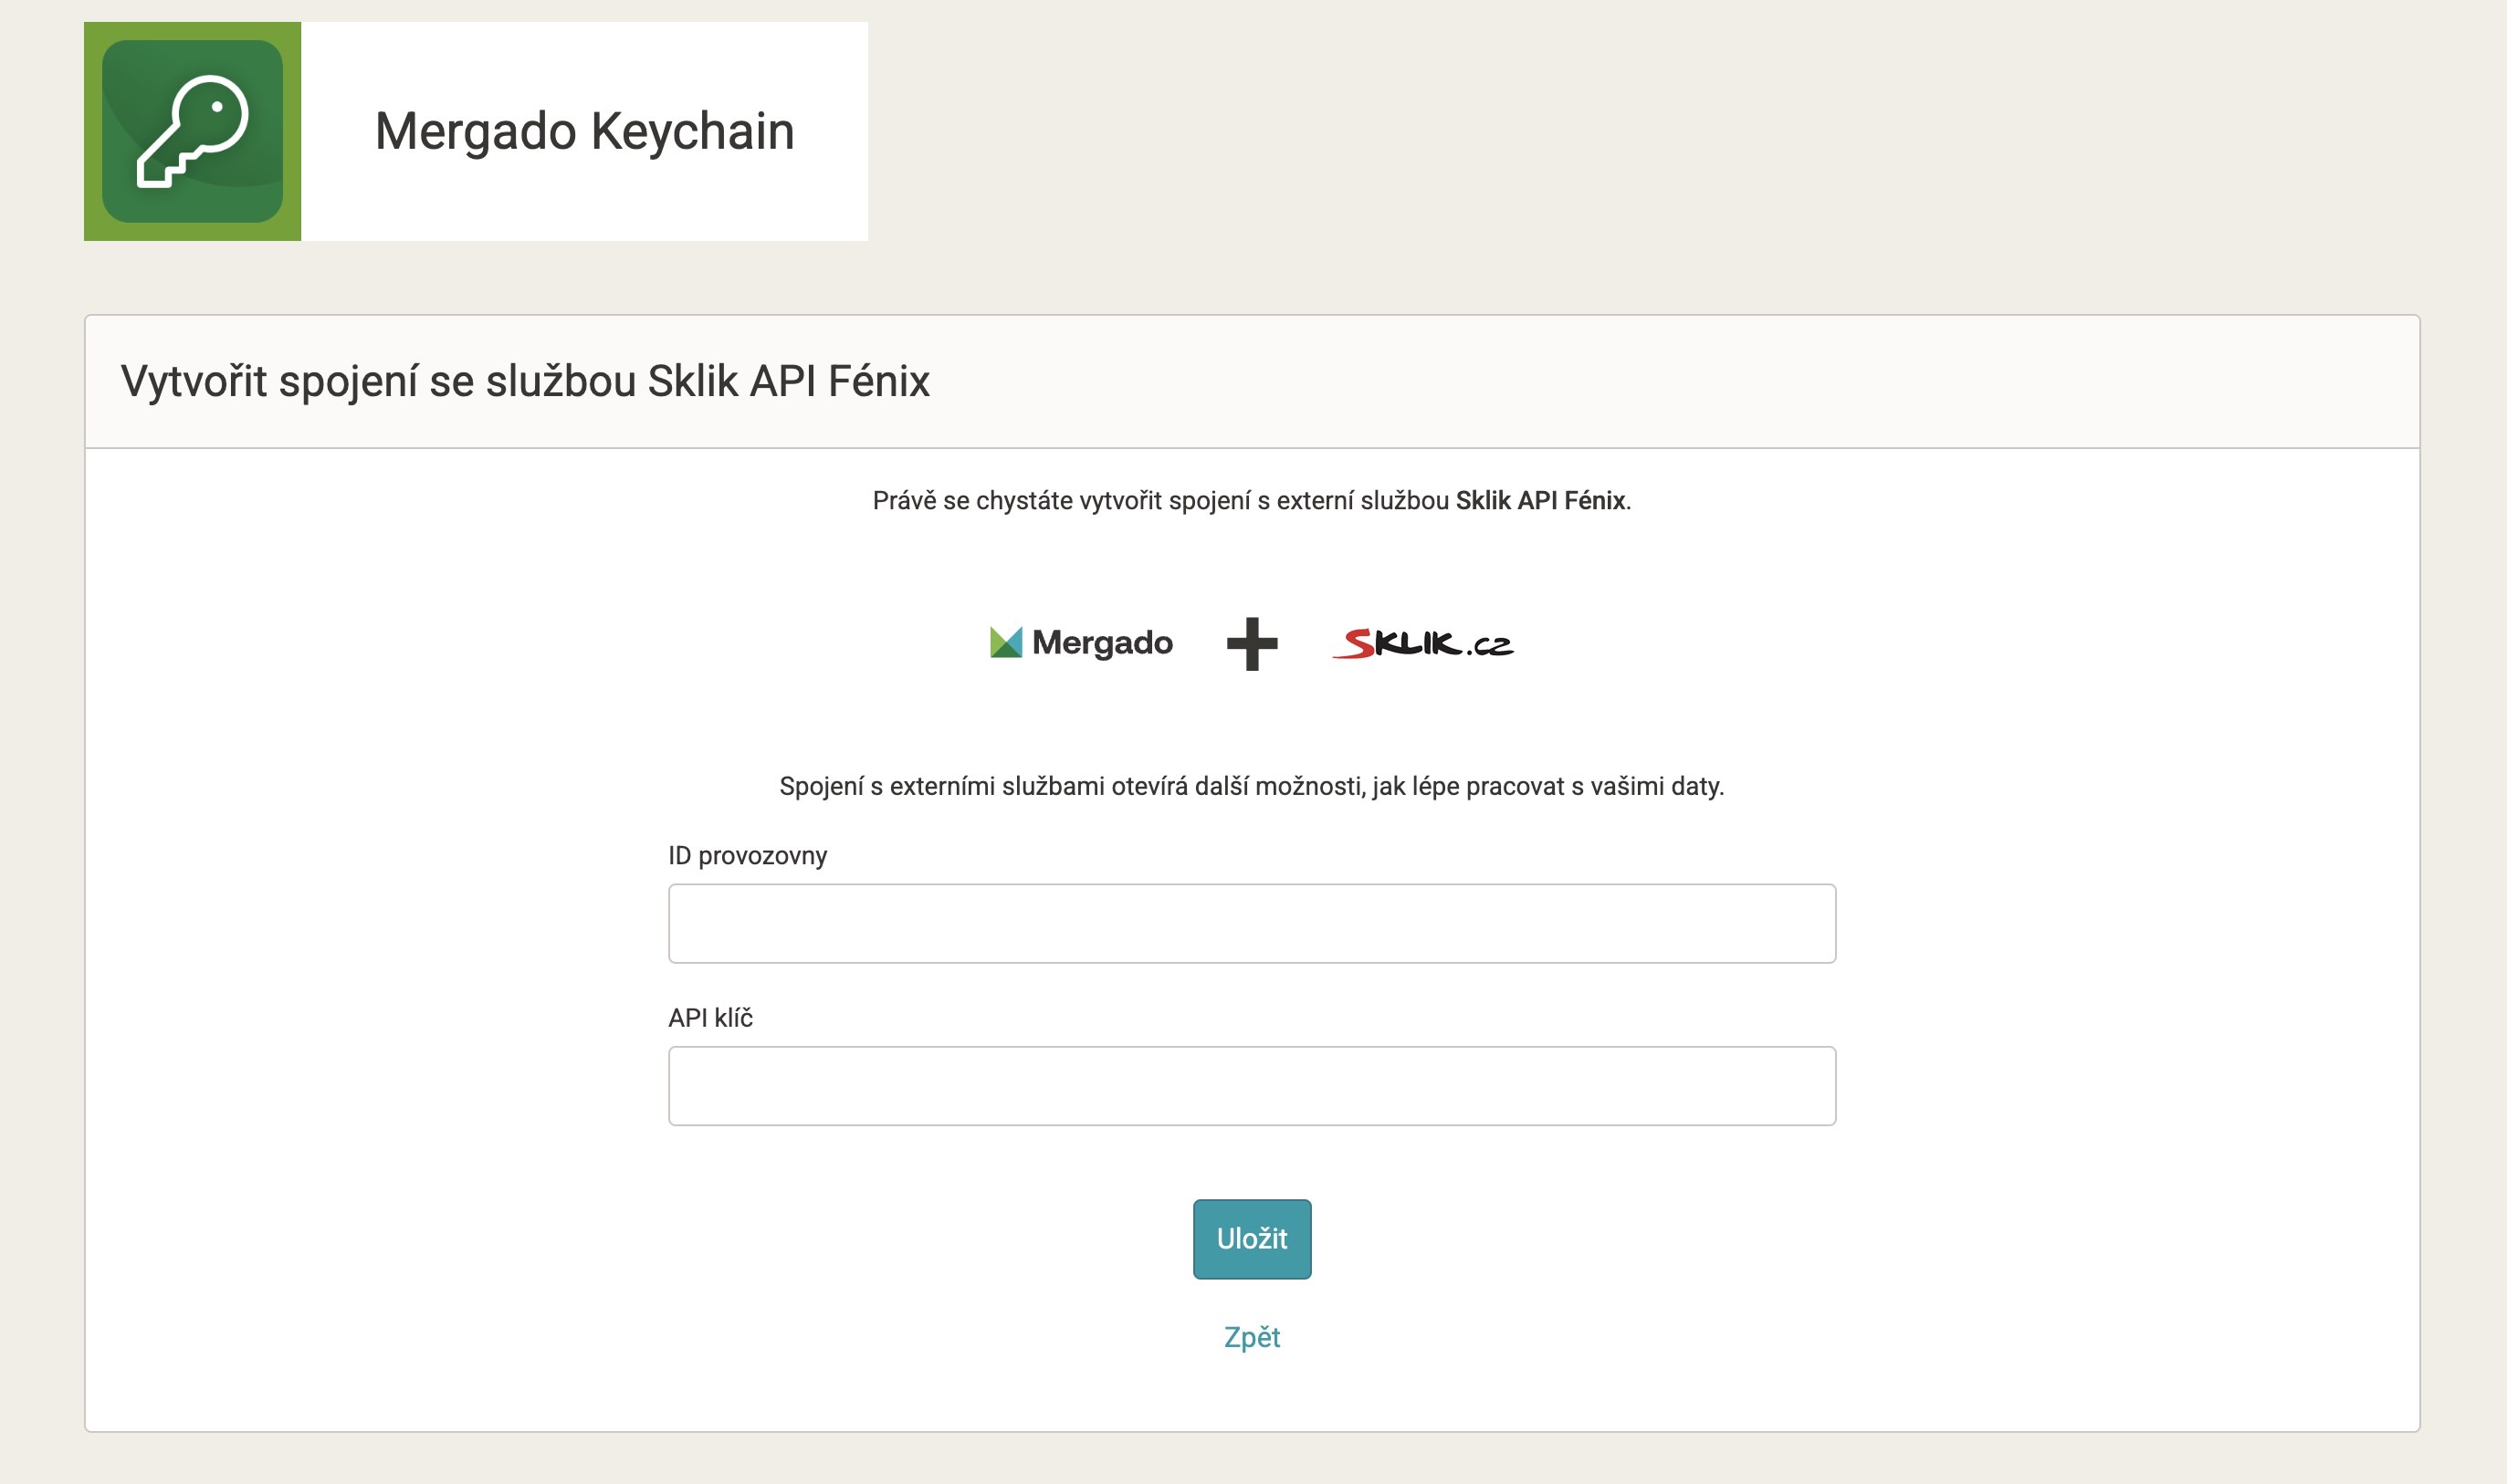Click the .cz part of the Sklik logo

tap(1490, 647)
